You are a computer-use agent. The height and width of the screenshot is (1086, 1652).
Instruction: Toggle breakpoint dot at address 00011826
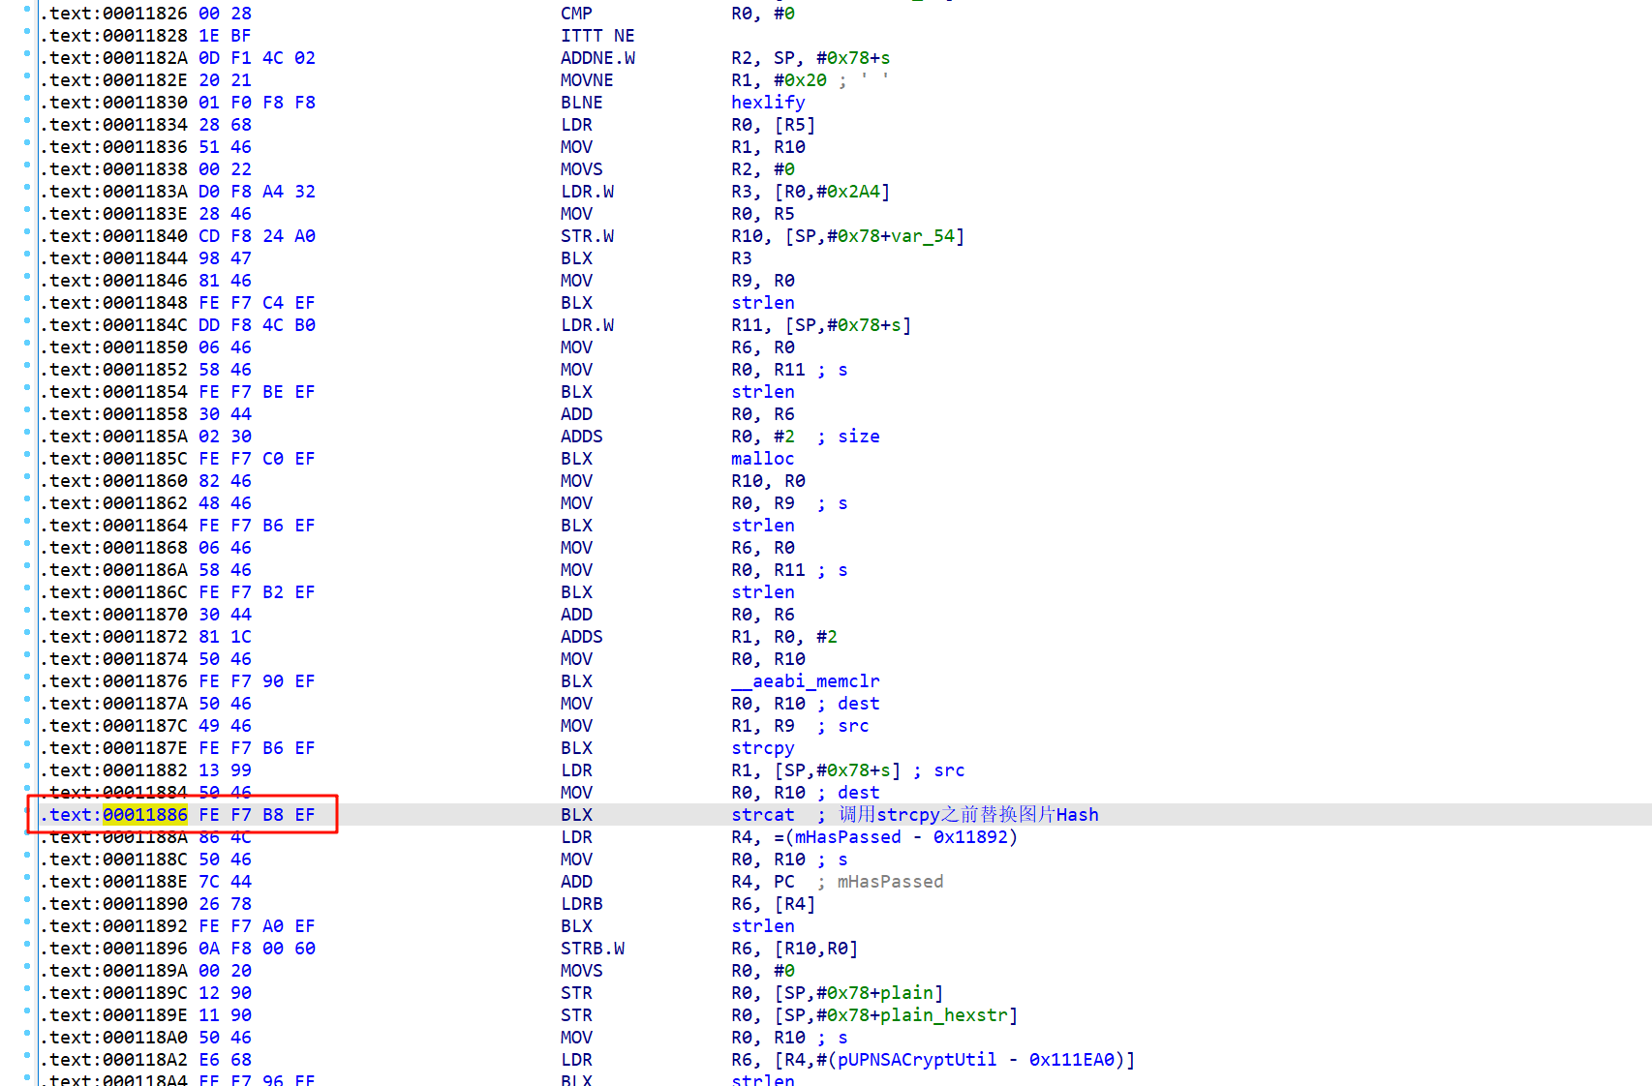[x=27, y=13]
